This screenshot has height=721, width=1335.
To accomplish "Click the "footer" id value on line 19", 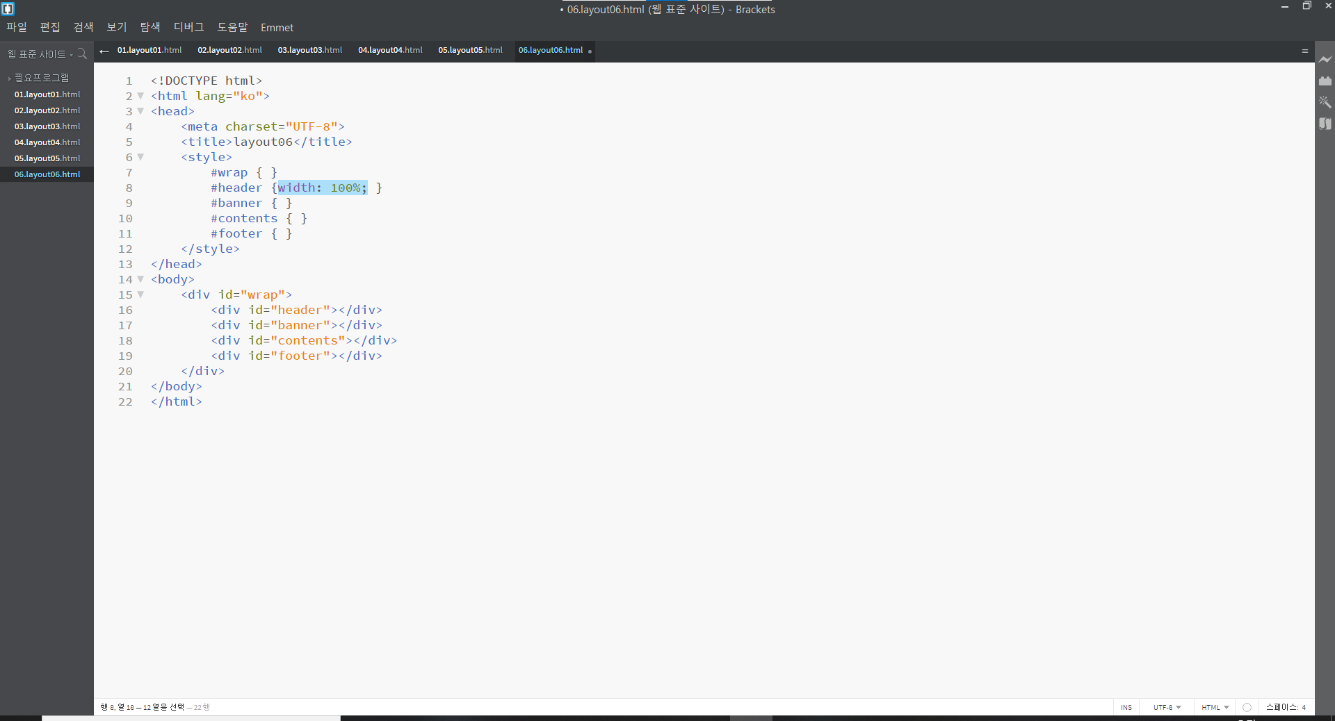I will [300, 356].
